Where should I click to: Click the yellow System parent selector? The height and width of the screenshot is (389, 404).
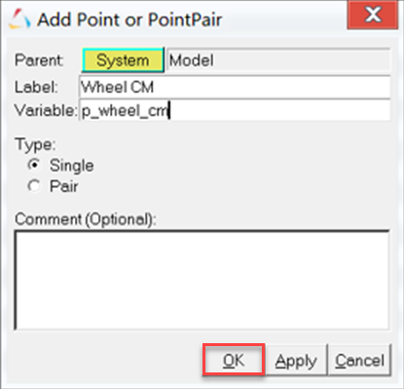[x=123, y=60]
